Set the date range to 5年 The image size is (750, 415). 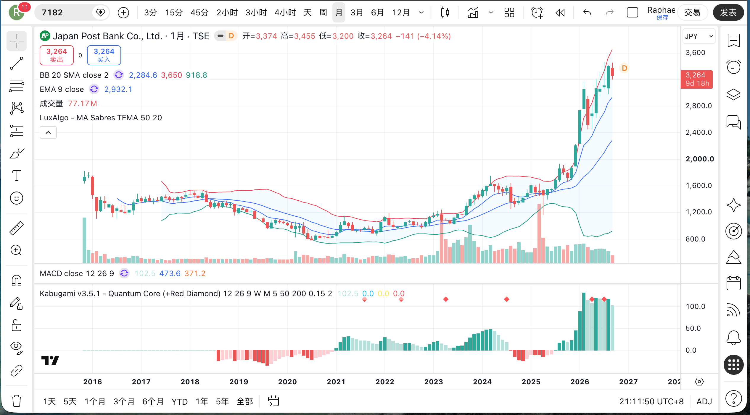point(222,401)
